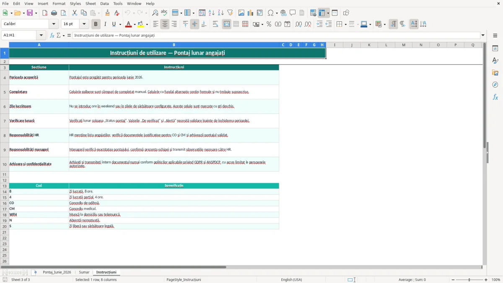Open Underline style dropdown arrow
This screenshot has height=283, width=503.
[x=120, y=24]
